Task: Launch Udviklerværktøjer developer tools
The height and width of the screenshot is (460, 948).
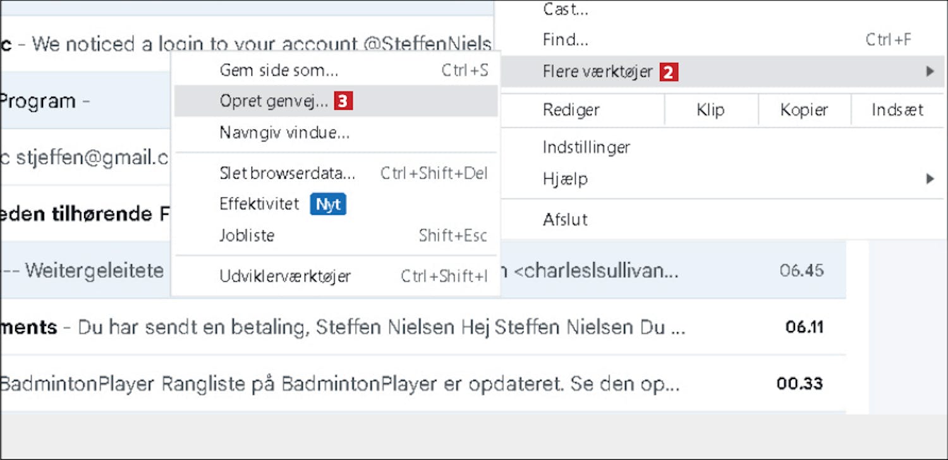Action: 285,276
